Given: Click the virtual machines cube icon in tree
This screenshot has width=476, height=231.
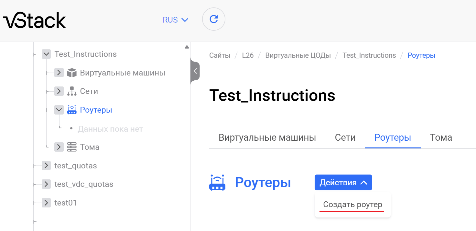Looking at the screenshot, I should (x=72, y=73).
